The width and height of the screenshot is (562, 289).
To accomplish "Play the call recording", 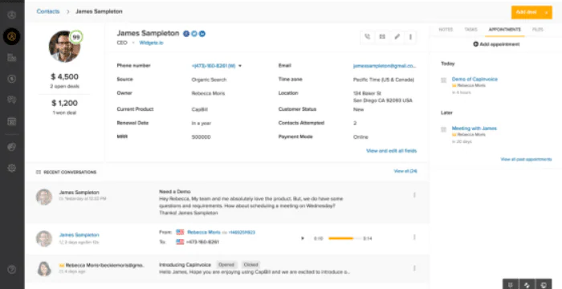I will pyautogui.click(x=303, y=238).
